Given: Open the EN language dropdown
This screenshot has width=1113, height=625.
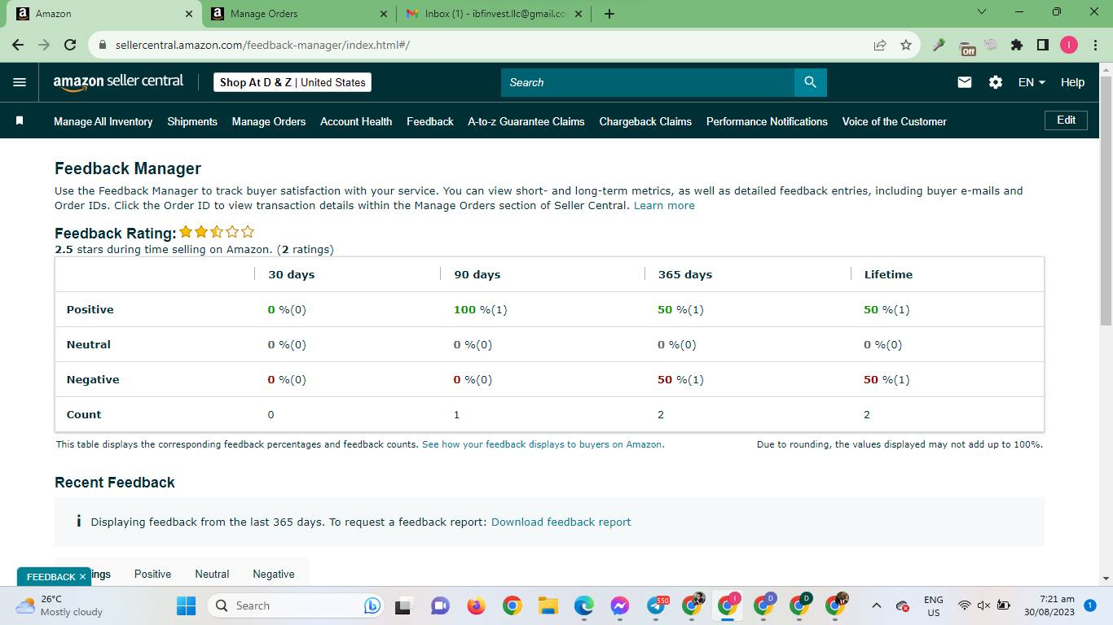Looking at the screenshot, I should point(1032,82).
